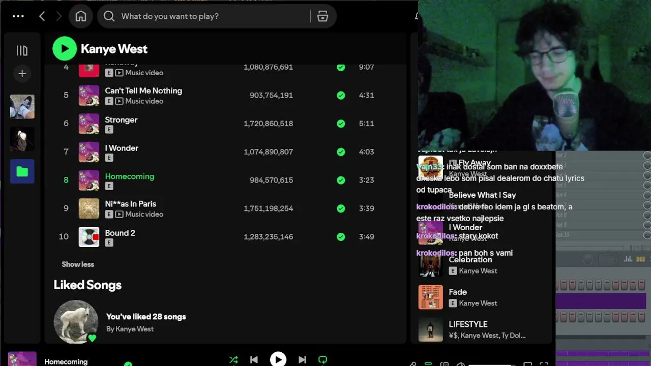Click the Bound 2 album cover
Viewport: 651px width, 366px height.
click(89, 237)
